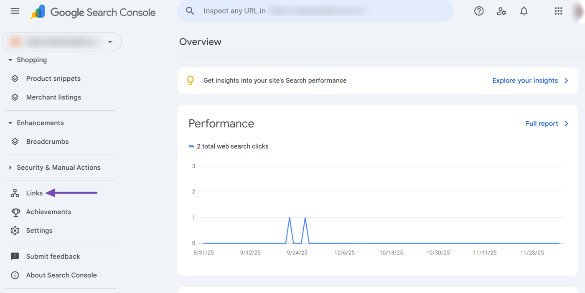Open the Help question mark icon
585x293 pixels.
479,11
